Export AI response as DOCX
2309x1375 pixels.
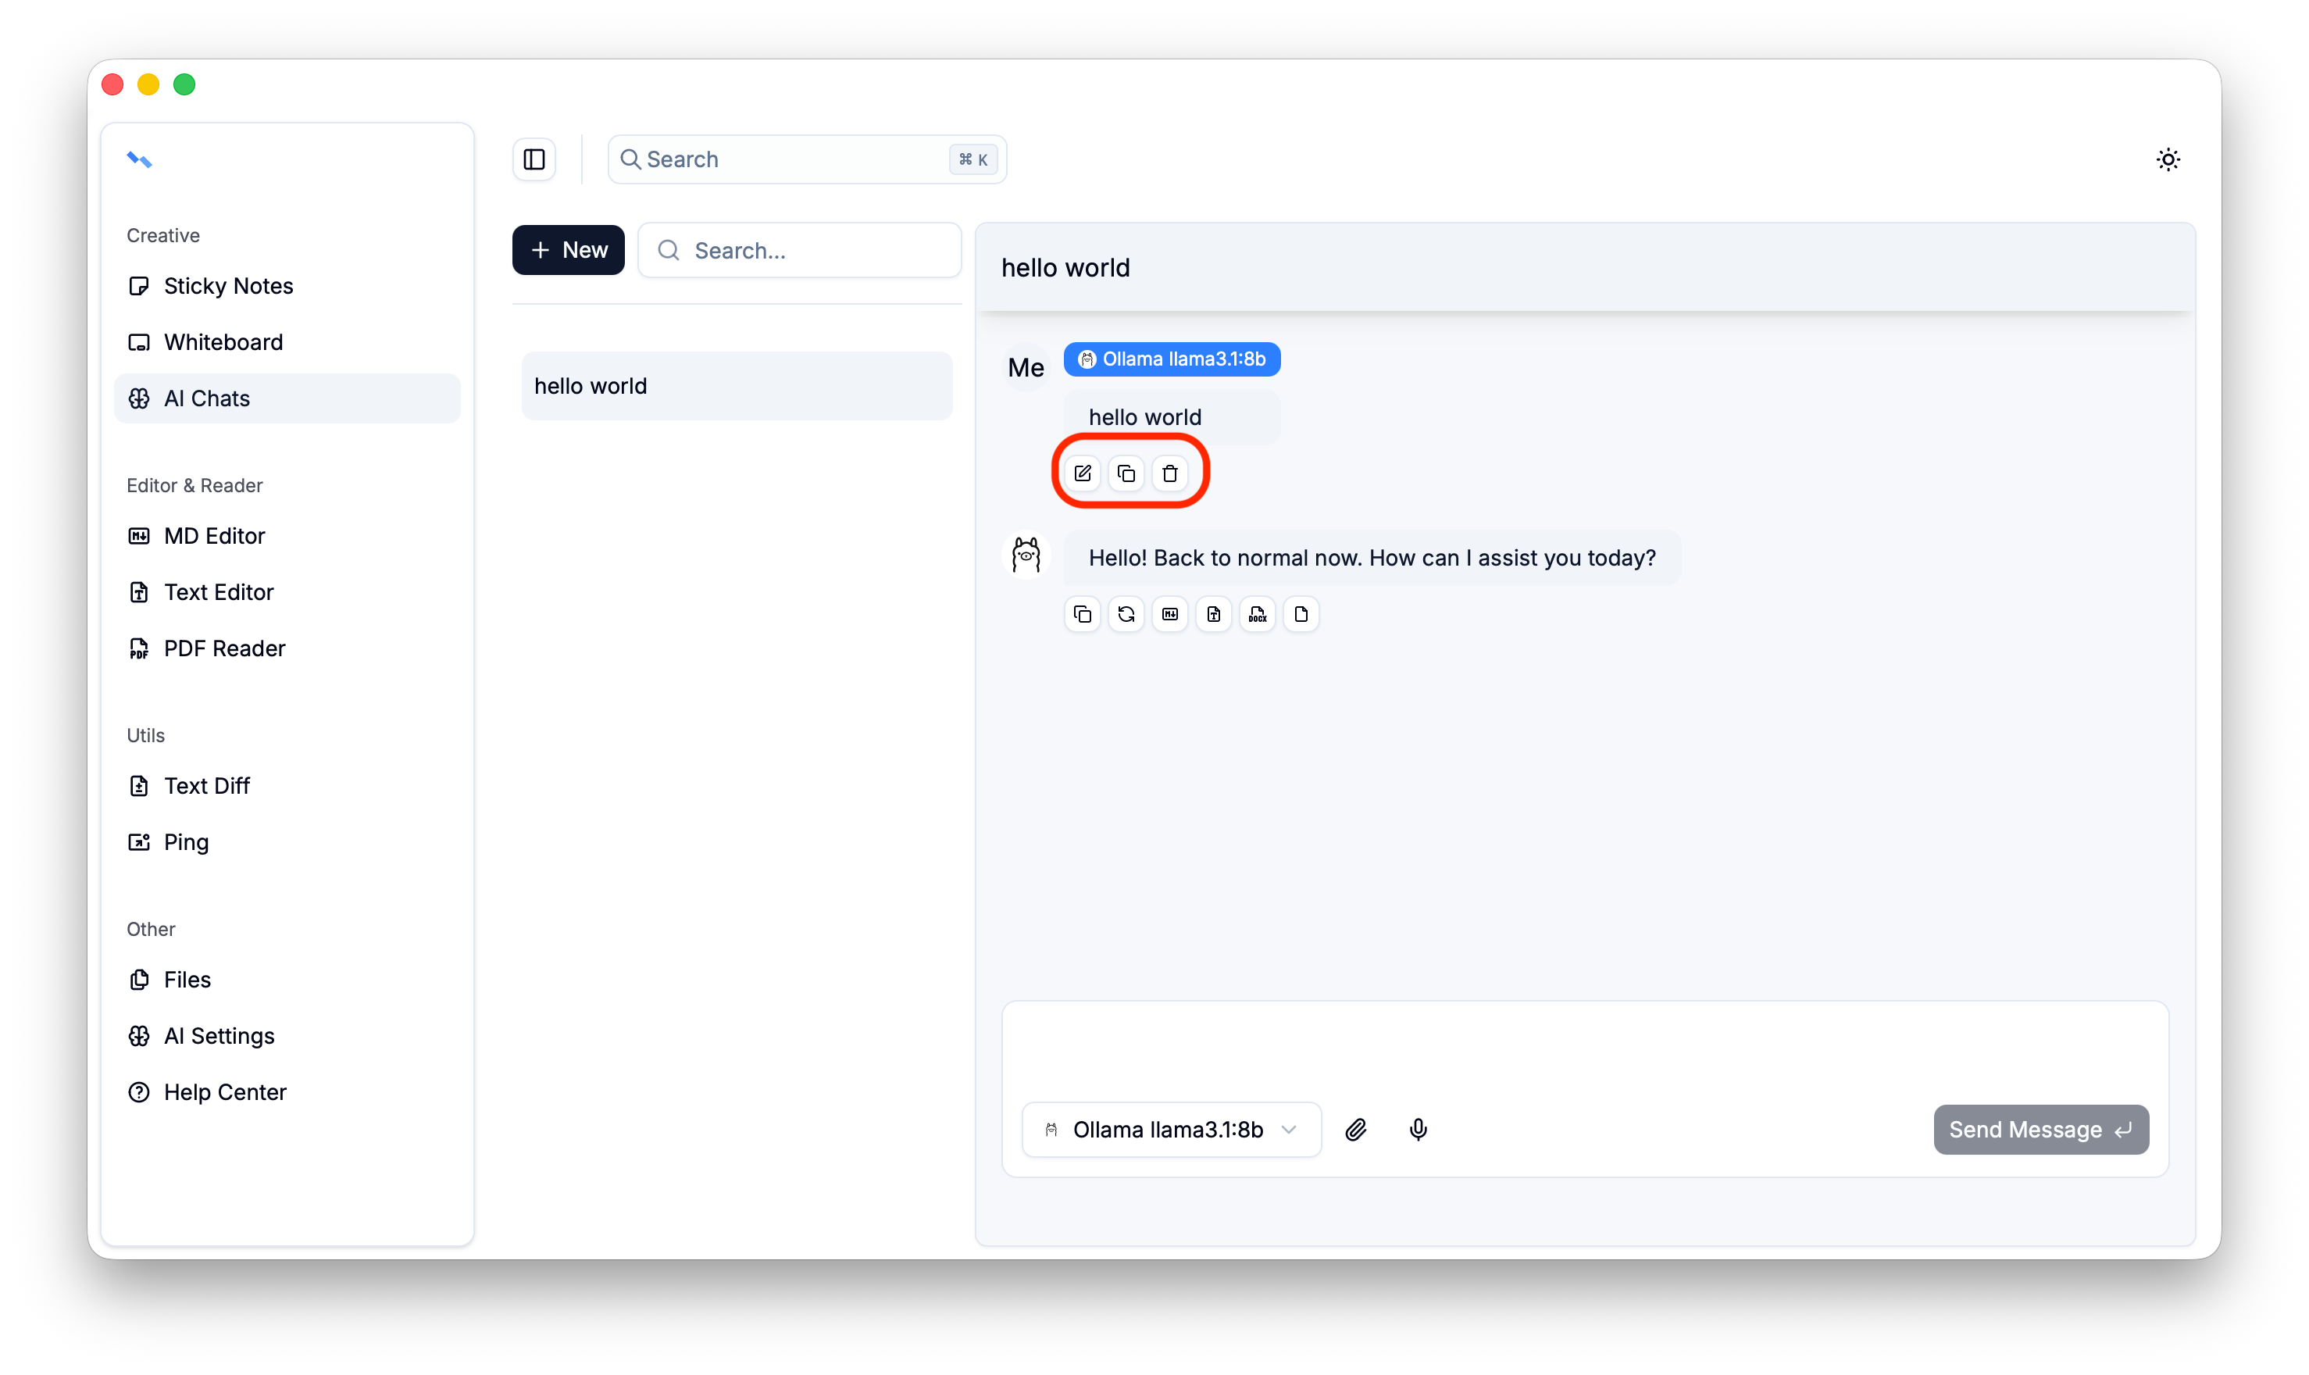(x=1257, y=614)
